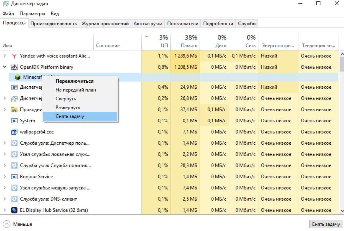The image size is (344, 231).
Task: Click the scrollbar up arrow
Action: tap(342, 54)
